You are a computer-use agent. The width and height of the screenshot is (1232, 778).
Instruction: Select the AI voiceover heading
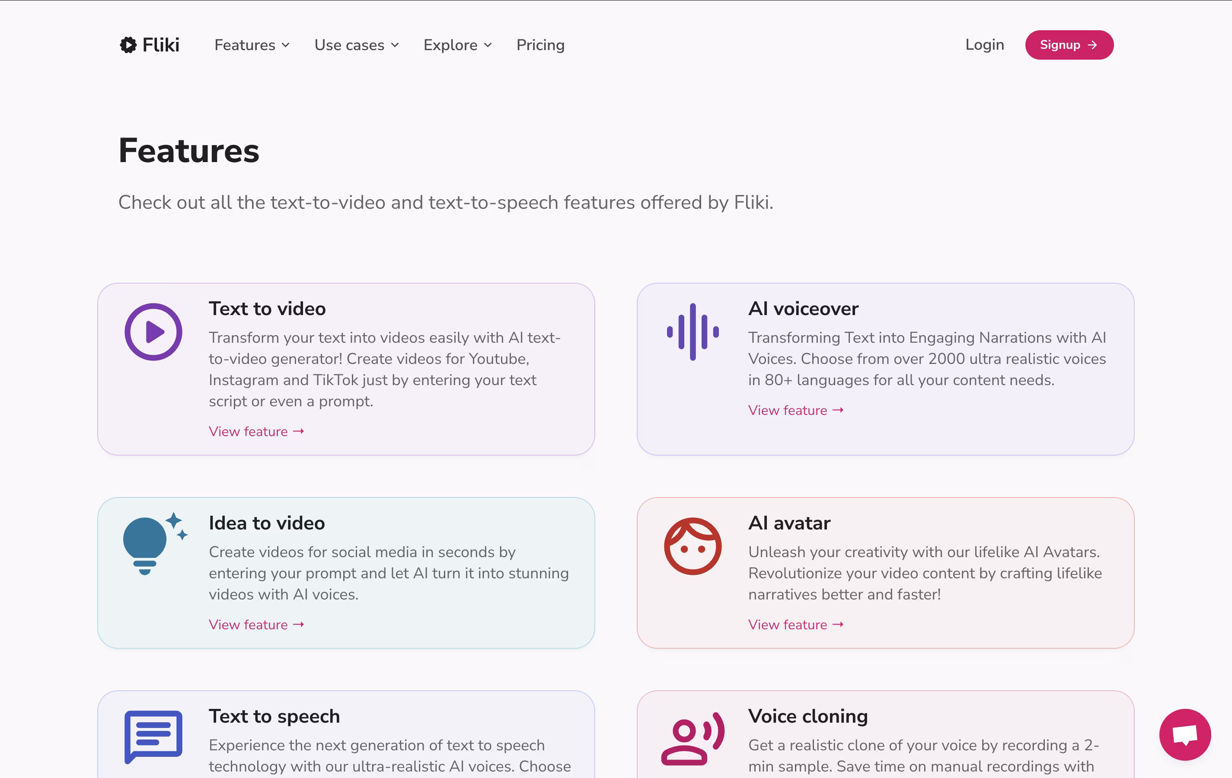click(x=803, y=309)
